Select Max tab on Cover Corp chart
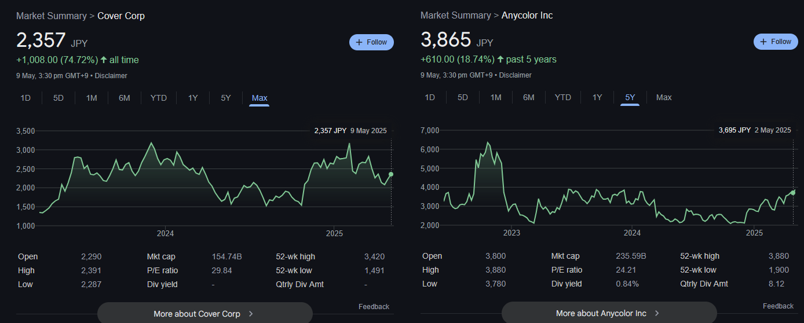Viewport: 804px width, 323px height. click(x=260, y=98)
